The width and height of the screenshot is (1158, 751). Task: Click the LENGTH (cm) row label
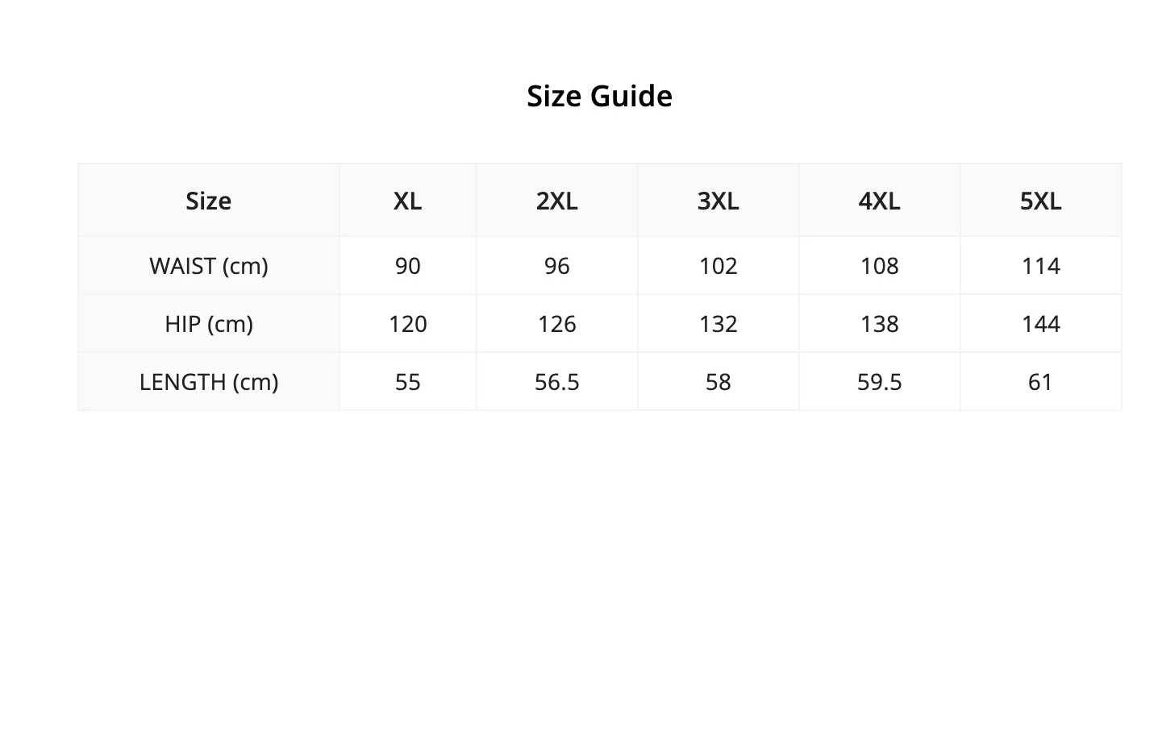coord(209,382)
